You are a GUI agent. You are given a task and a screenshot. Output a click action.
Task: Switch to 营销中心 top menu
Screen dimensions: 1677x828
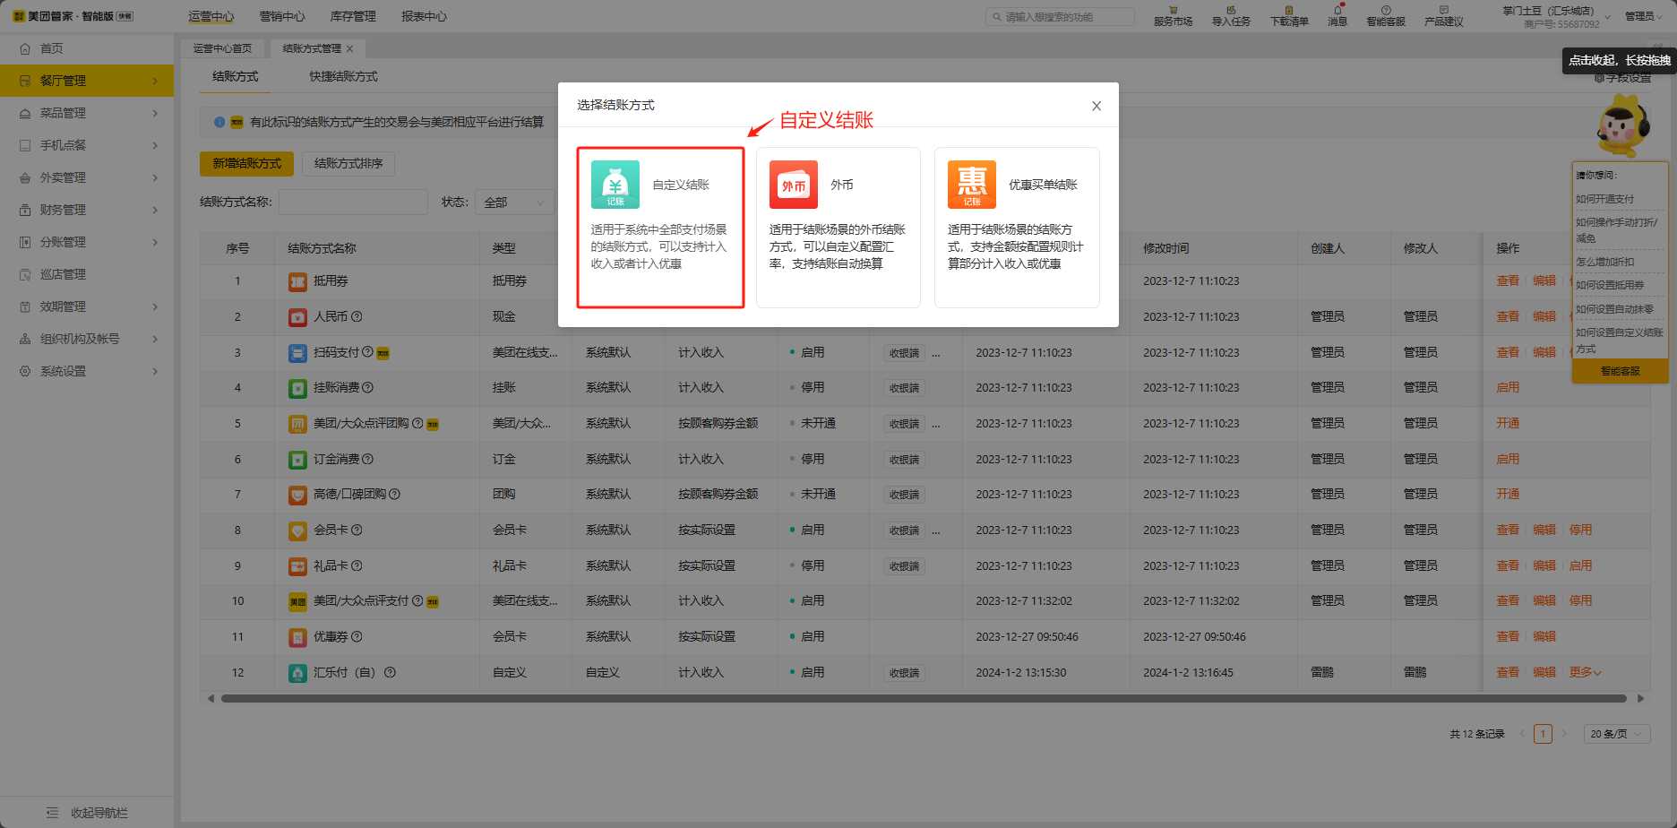[282, 16]
